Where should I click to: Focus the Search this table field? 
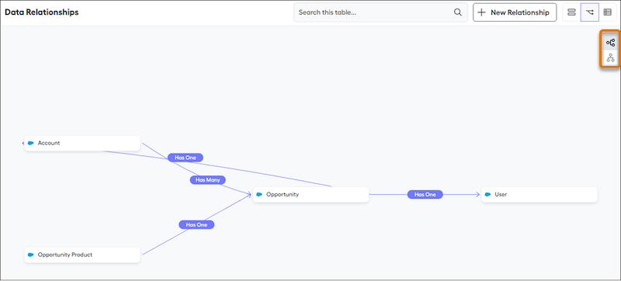tap(380, 12)
